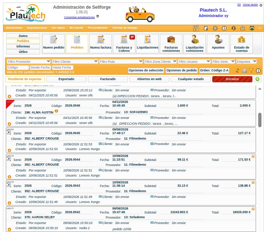
Task: Click the yellow funnel filter icon
Action: [x=251, y=71]
